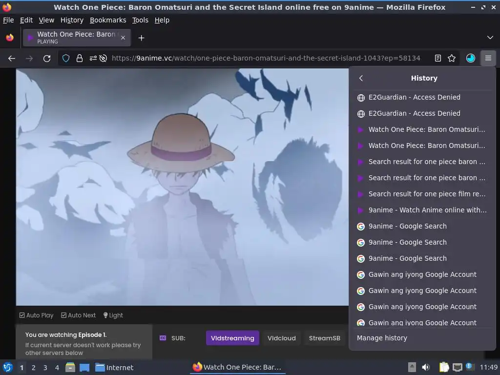This screenshot has width=500, height=375.
Task: Open 9anime - Watch Anime online history entry
Action: [422, 210]
